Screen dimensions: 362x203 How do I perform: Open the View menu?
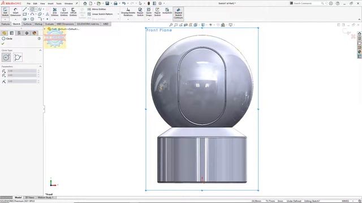[x=42, y=3]
